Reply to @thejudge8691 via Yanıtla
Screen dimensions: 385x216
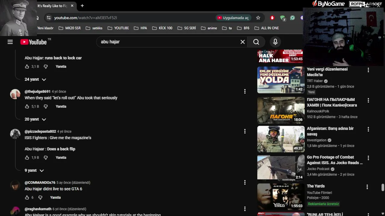point(61,106)
